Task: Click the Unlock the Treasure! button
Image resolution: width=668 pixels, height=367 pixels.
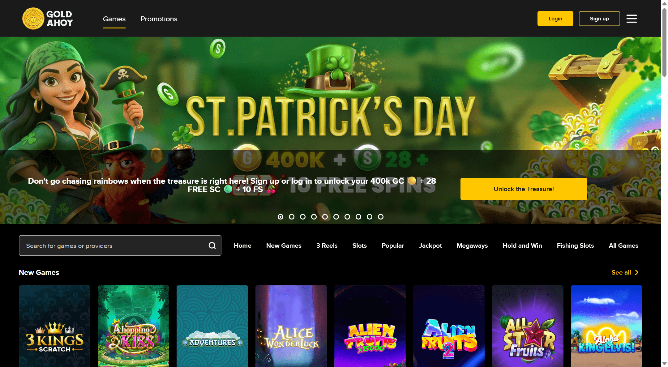Action: tap(524, 189)
